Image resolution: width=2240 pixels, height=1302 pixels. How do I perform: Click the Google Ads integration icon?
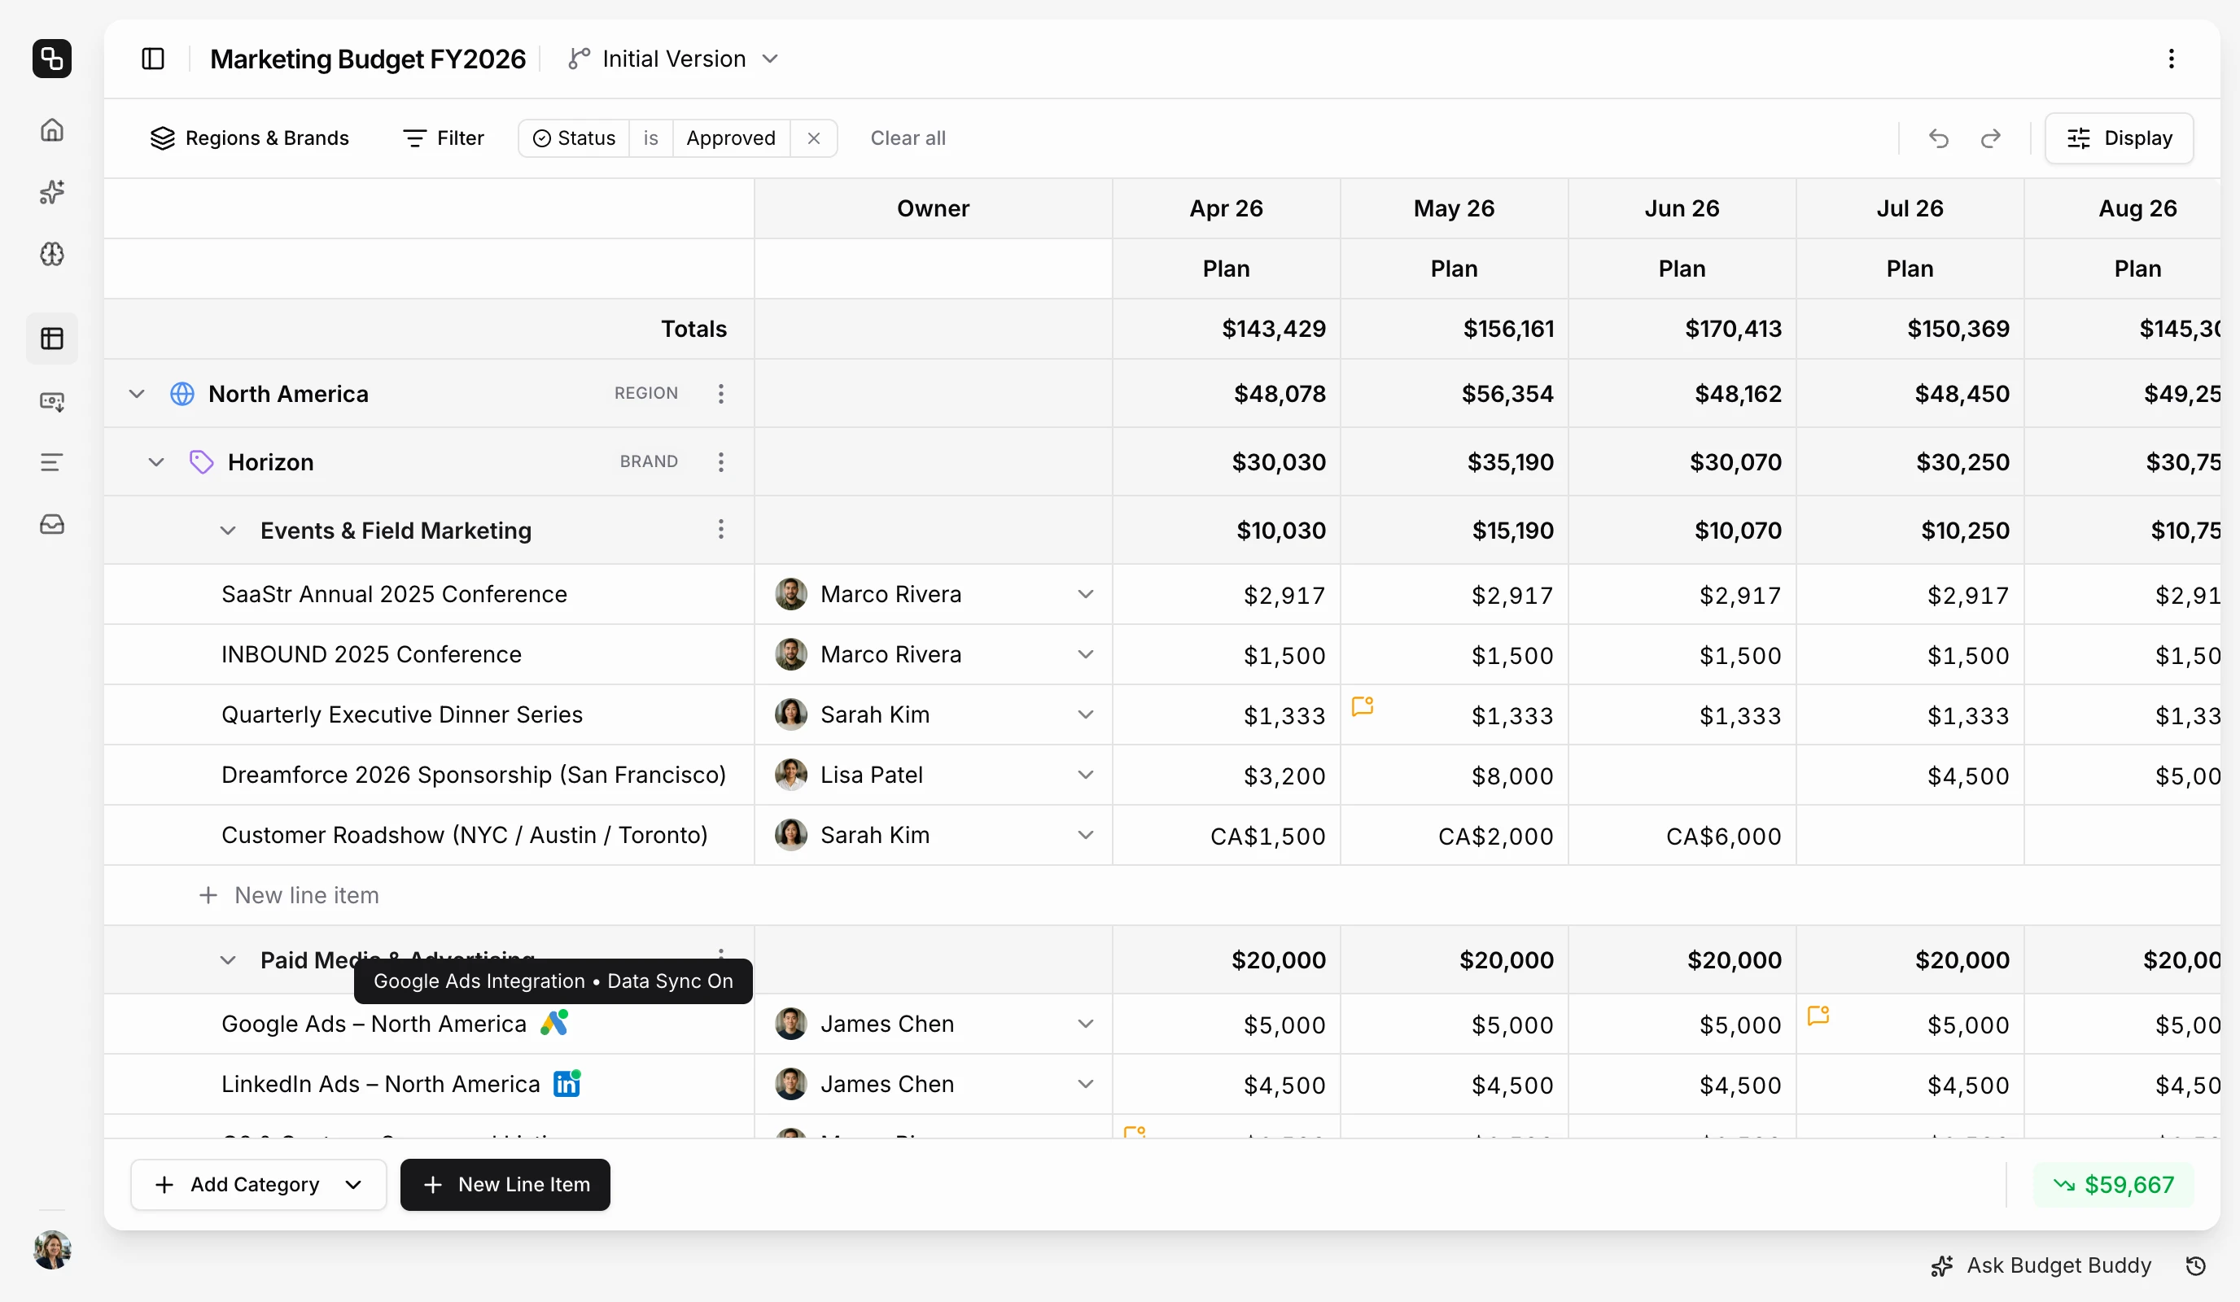(x=553, y=1023)
